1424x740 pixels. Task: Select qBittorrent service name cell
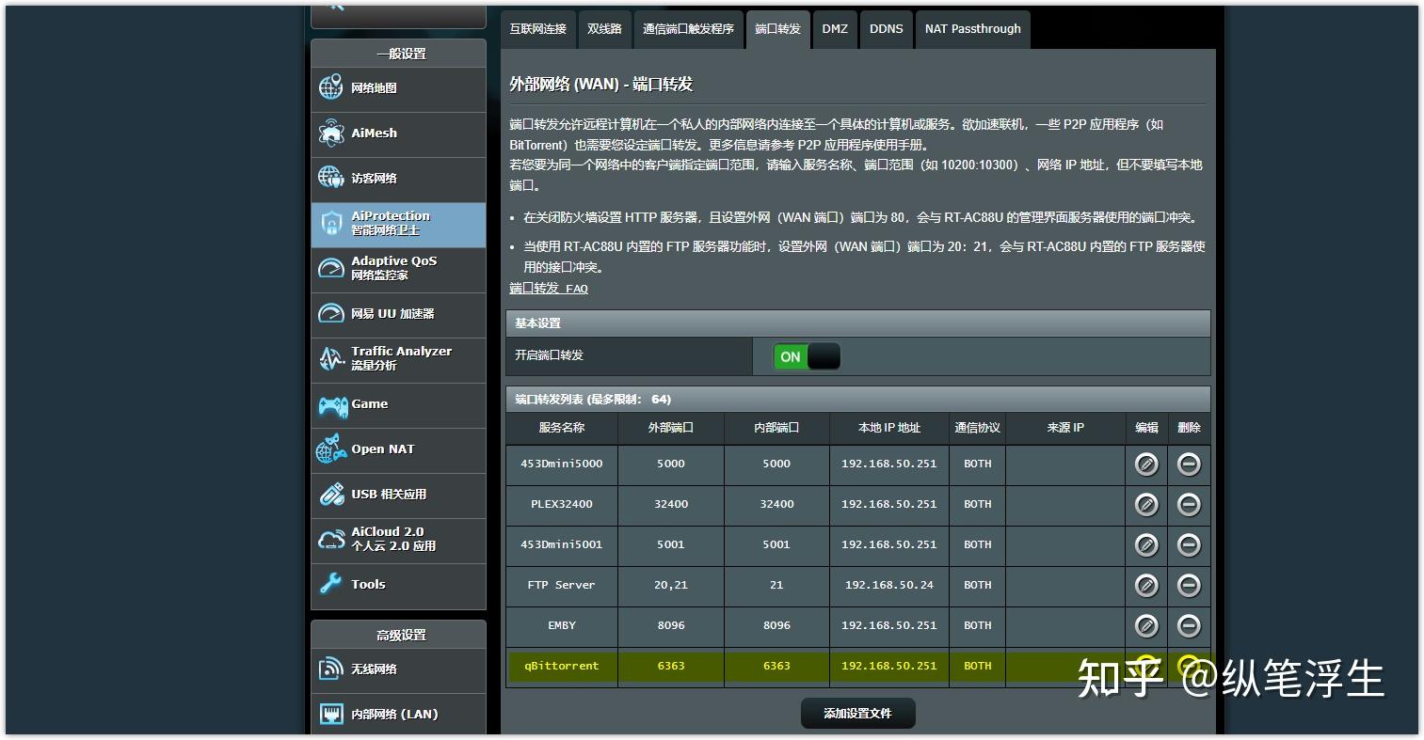point(562,666)
